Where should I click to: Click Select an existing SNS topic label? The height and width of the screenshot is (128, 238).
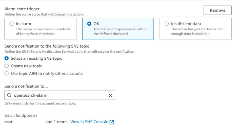click(36, 58)
